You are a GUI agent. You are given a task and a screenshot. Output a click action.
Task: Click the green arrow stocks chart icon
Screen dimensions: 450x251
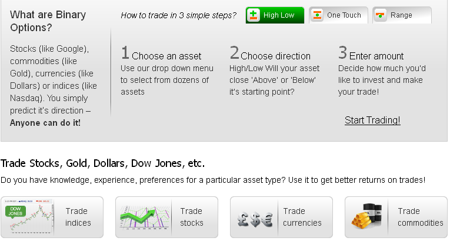click(x=142, y=217)
